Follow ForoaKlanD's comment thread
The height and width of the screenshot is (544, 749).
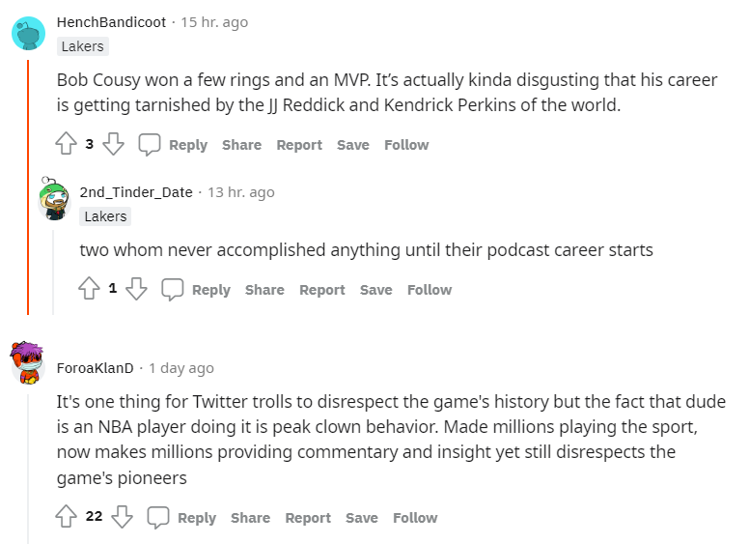[415, 518]
